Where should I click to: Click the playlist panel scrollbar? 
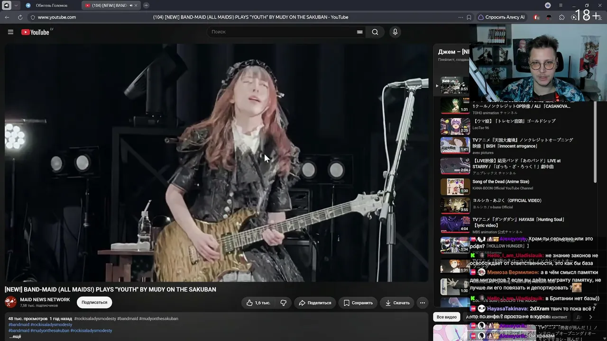[x=595, y=141]
